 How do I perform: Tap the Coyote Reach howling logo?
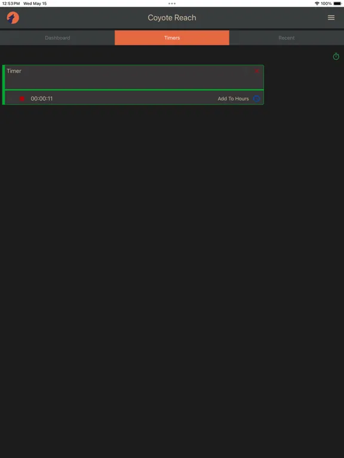(13, 18)
